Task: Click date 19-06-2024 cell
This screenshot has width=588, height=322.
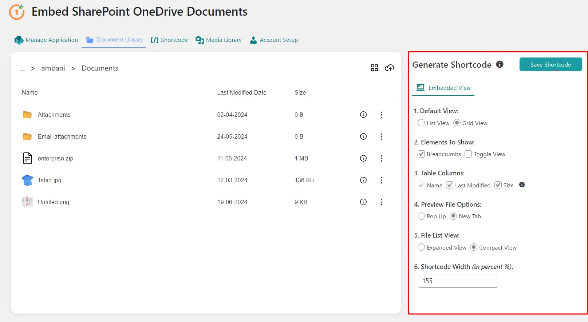Action: tap(232, 202)
